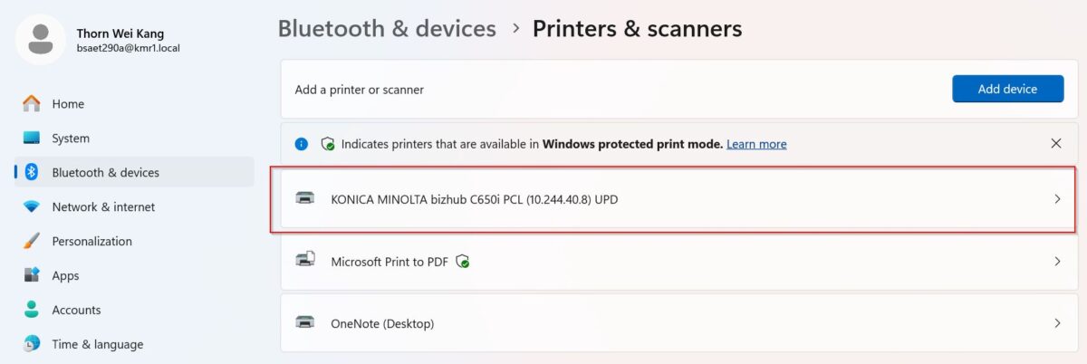Click the Microsoft Print to PDF printer icon
The width and height of the screenshot is (1087, 364).
306,261
